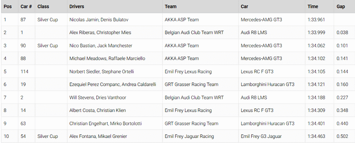Viewport: 355px width, 143px height.
Task: Click Michael Meadows, Raffaele Marciello cell
Action: click(x=114, y=59)
